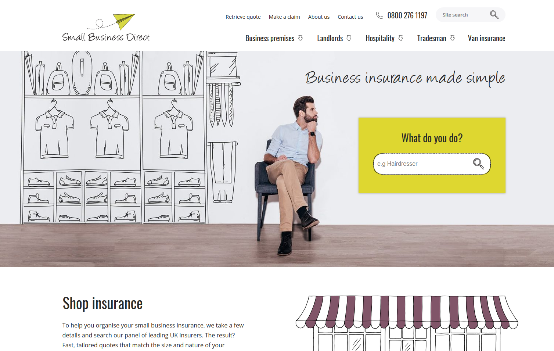Expand the Tradesman dropdown arrow
This screenshot has height=351, width=554.
click(x=453, y=38)
